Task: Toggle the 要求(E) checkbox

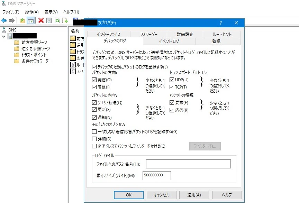Action: tap(172, 103)
